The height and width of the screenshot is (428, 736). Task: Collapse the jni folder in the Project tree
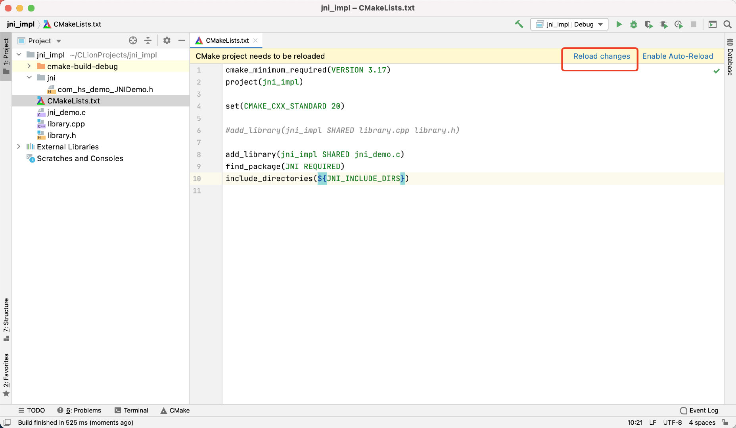(x=29, y=78)
